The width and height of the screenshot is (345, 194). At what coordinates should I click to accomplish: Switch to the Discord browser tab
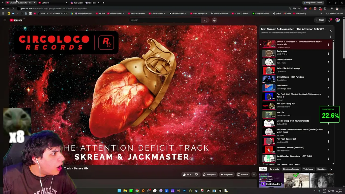(x=85, y=3)
